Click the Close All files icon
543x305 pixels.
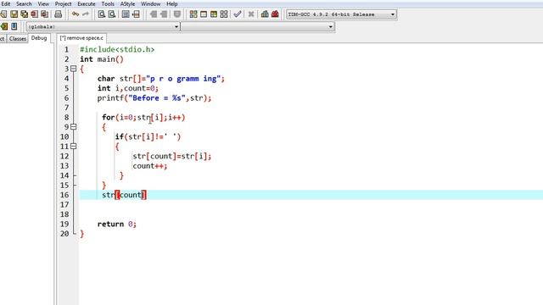pos(45,14)
